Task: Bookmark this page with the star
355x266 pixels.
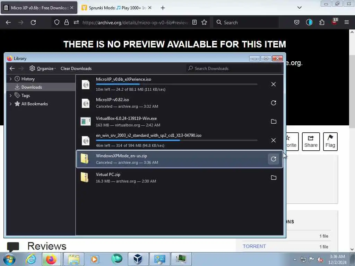Action: [x=204, y=22]
